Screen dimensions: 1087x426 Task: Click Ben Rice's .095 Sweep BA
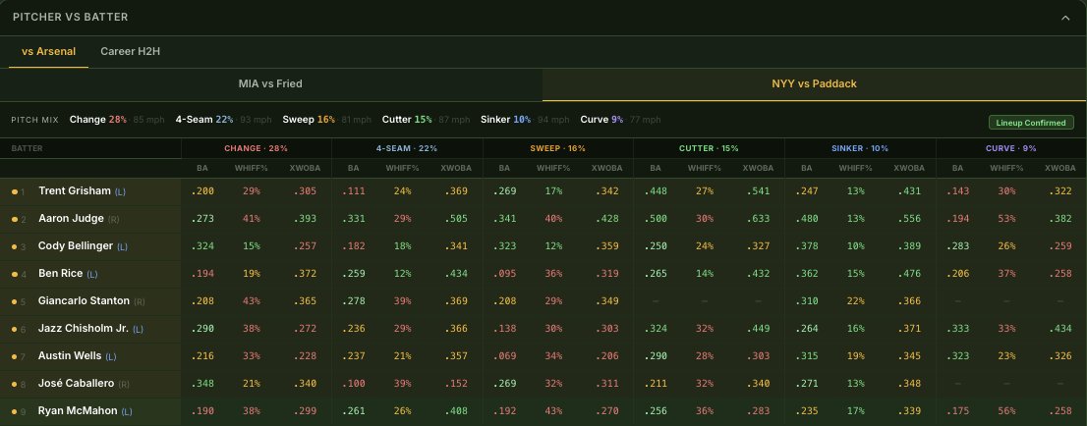504,274
